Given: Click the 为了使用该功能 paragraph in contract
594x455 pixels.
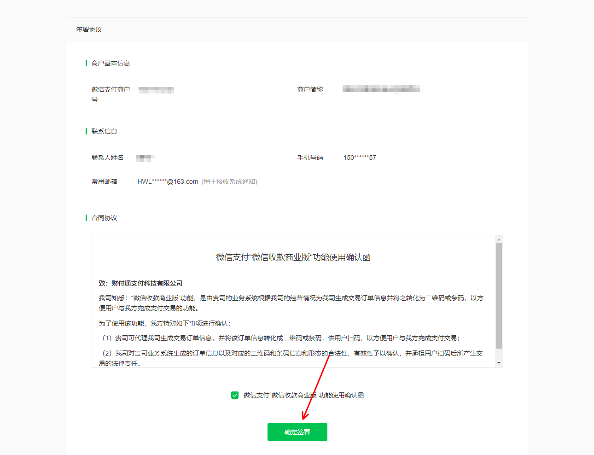Looking at the screenshot, I should pos(164,323).
